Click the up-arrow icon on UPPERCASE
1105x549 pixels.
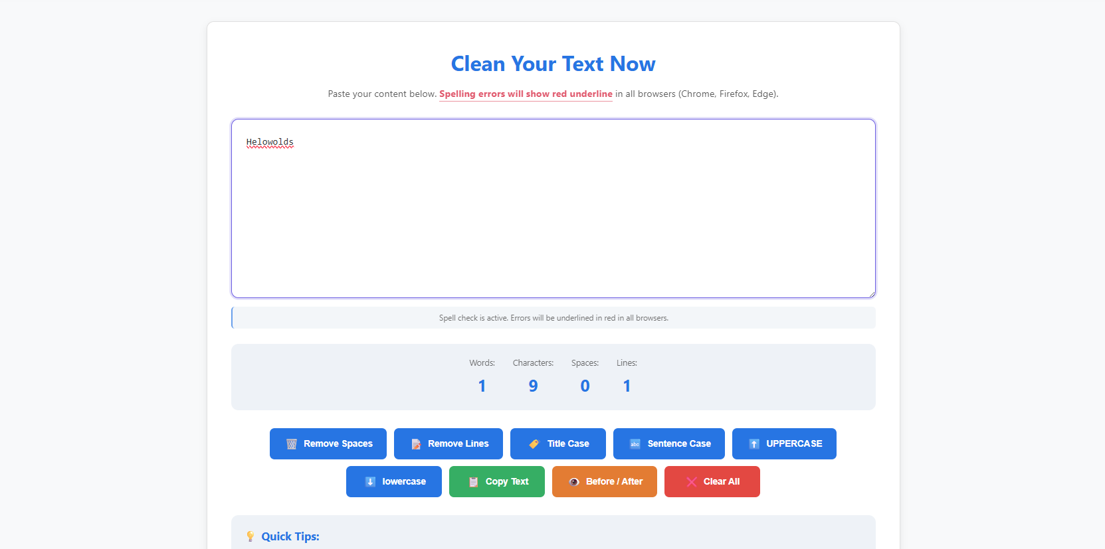[754, 444]
